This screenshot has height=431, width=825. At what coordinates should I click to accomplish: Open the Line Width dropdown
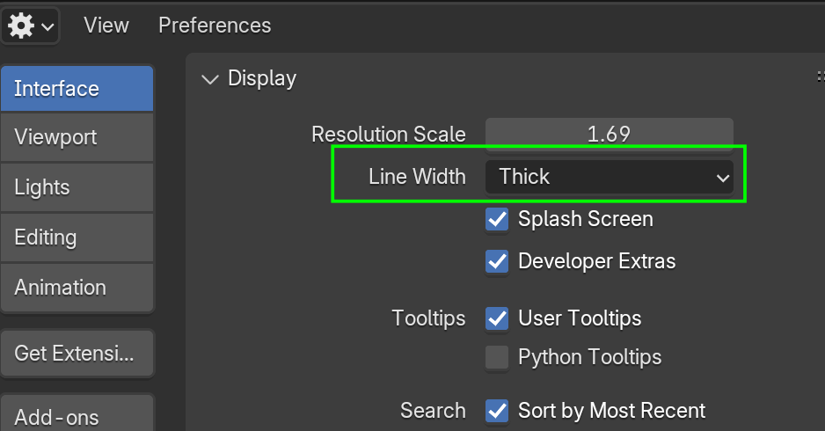click(609, 177)
